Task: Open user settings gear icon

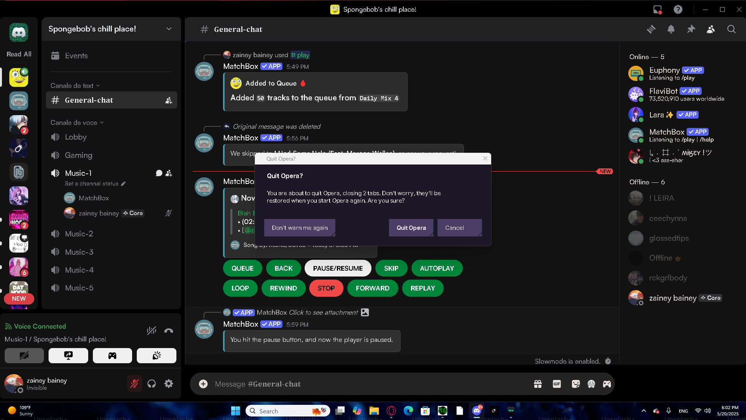Action: tap(169, 383)
